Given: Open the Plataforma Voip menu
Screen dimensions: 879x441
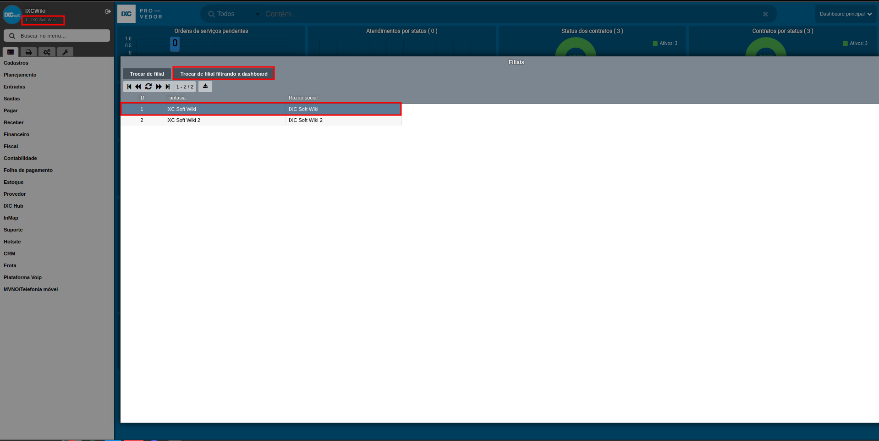Looking at the screenshot, I should (22, 277).
